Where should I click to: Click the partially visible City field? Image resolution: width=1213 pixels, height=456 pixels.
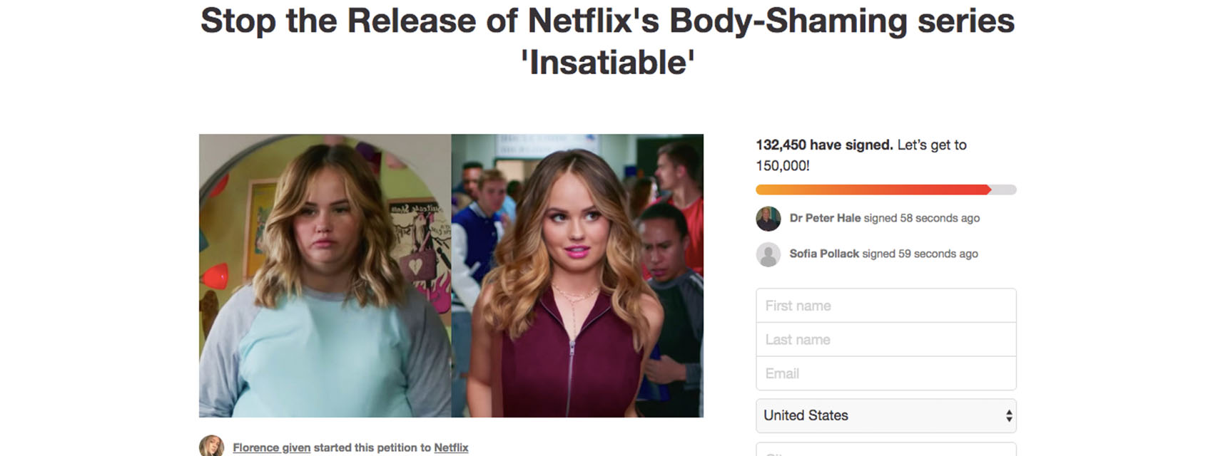pyautogui.click(x=886, y=450)
